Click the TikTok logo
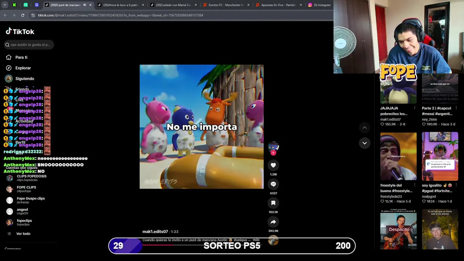 tap(20, 32)
